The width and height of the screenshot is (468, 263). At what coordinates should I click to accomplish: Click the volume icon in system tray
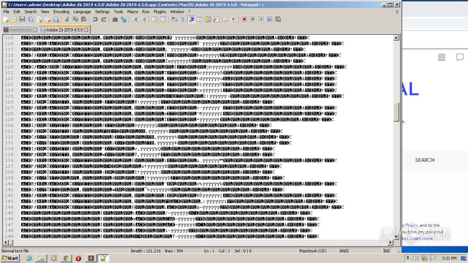[x=415, y=258]
